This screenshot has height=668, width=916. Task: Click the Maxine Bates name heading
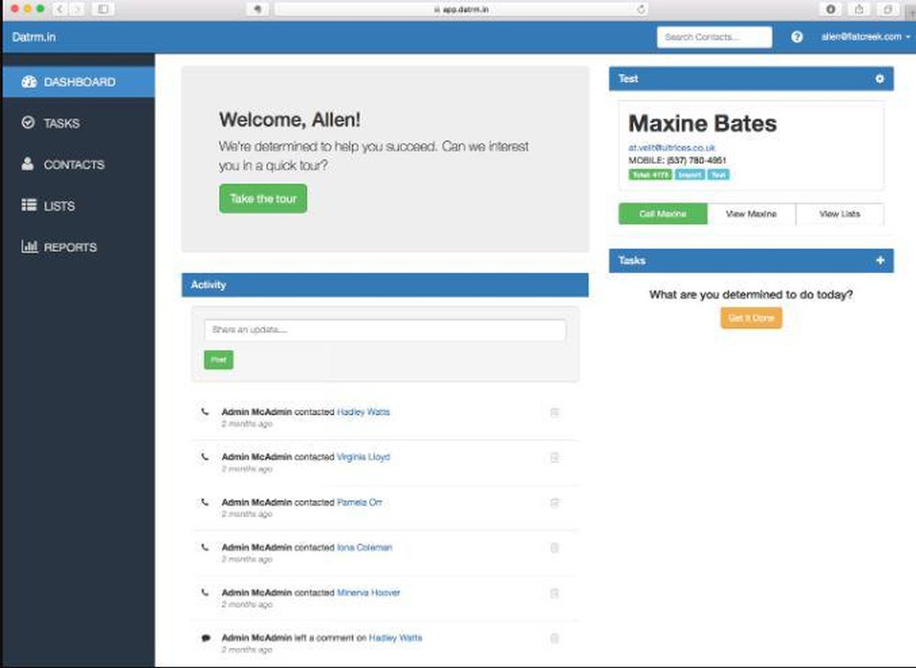pos(703,124)
